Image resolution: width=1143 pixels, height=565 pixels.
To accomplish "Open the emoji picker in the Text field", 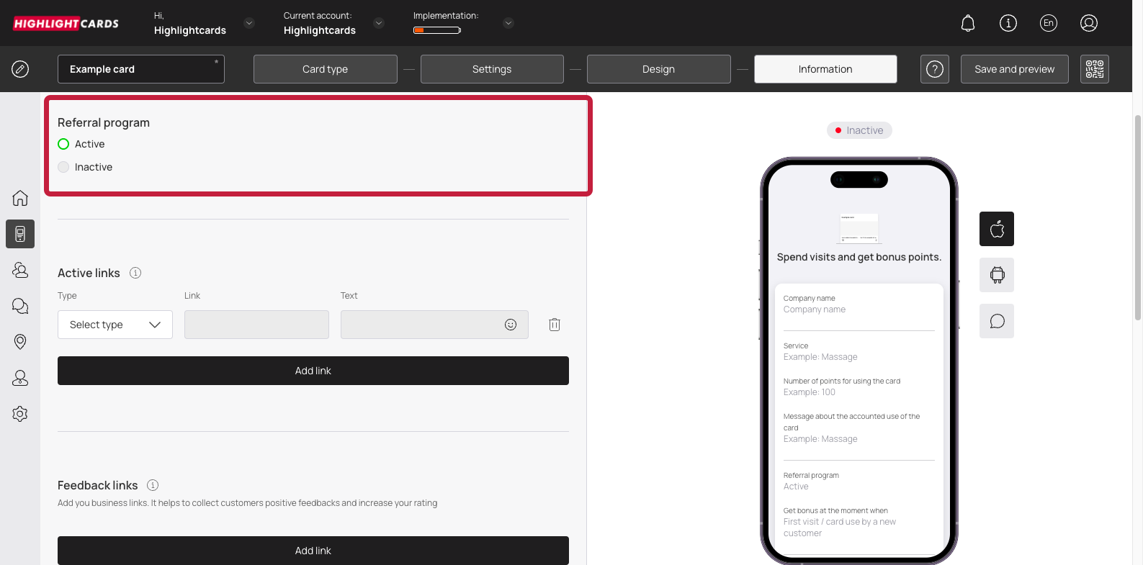I will click(511, 325).
